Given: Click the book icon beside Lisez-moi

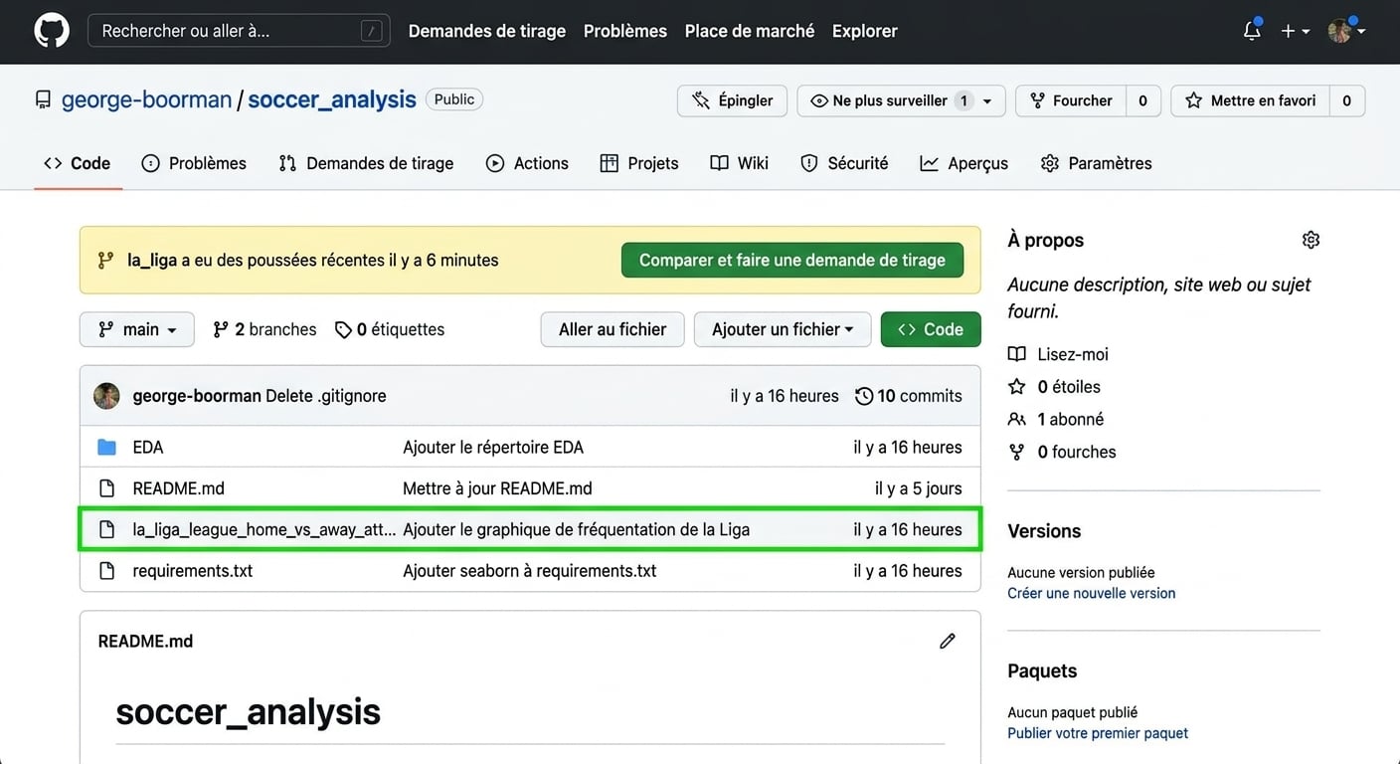Looking at the screenshot, I should (1016, 354).
